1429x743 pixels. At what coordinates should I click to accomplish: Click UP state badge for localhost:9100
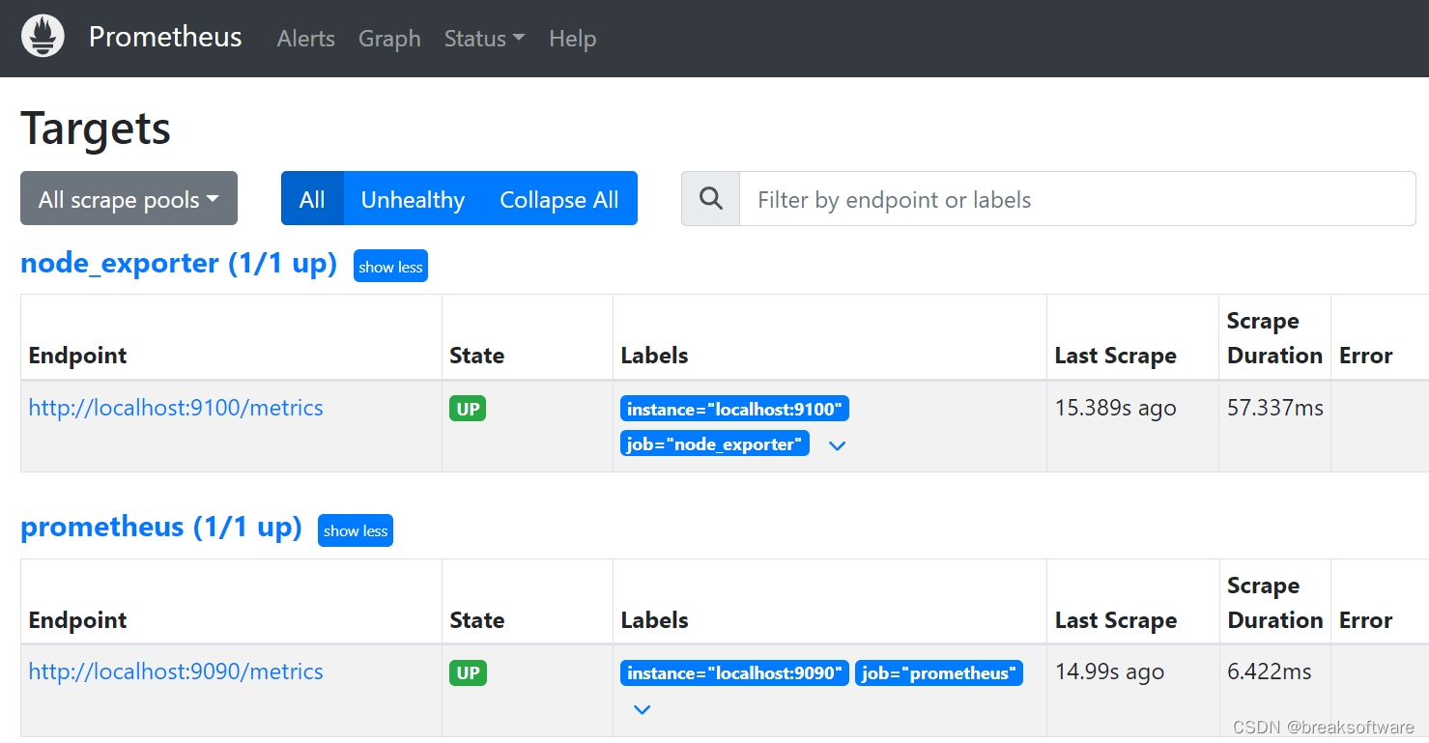tap(468, 409)
